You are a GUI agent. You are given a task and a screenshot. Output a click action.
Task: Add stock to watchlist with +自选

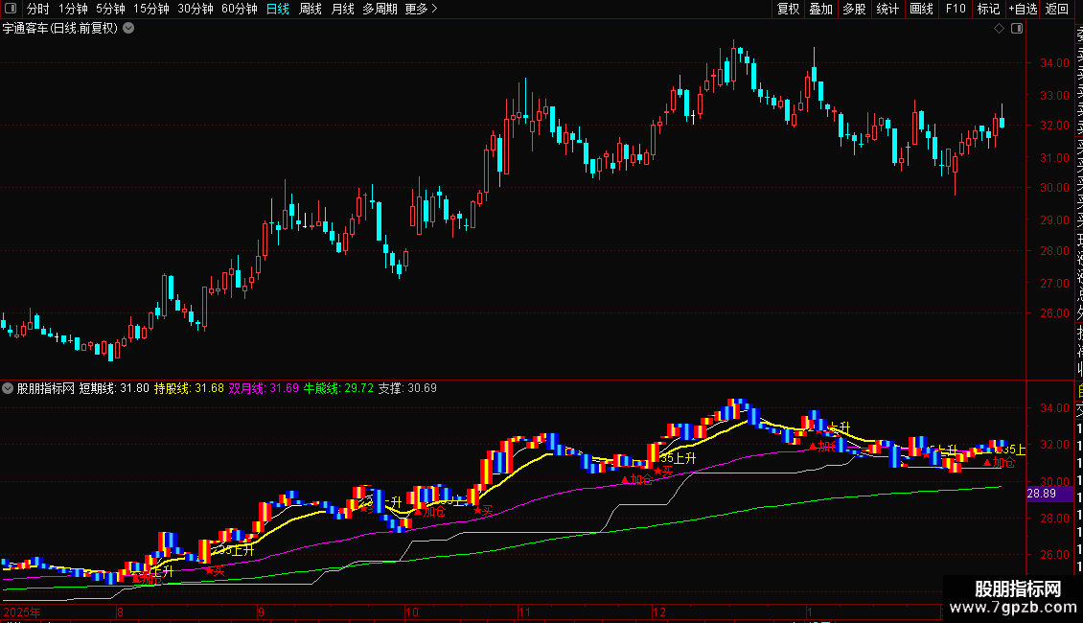point(1023,10)
